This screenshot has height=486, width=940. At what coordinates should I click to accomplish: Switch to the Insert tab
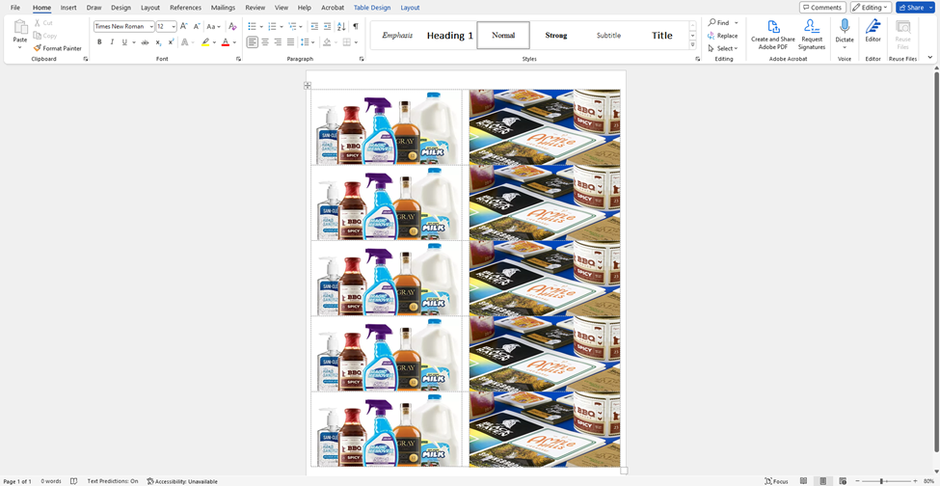point(68,8)
